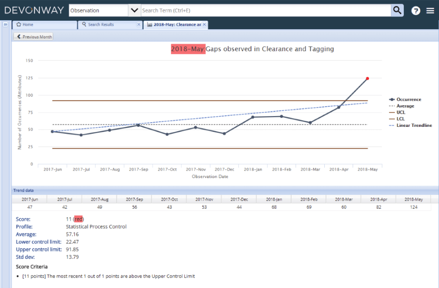
Task: Toggle Average series in chart legend
Action: (x=401, y=106)
